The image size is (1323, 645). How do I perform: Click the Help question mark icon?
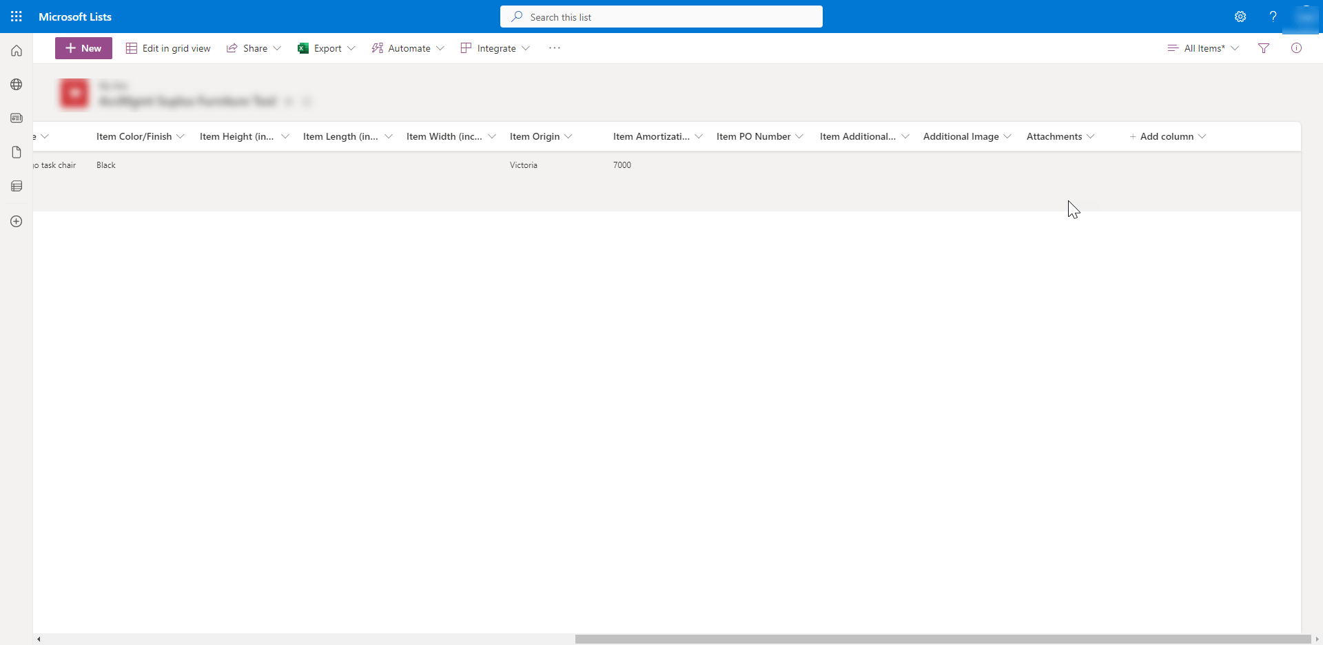tap(1273, 17)
